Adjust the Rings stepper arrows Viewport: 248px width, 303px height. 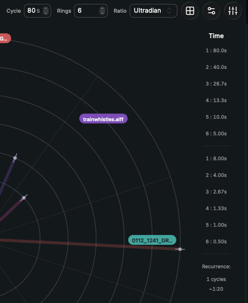click(102, 11)
